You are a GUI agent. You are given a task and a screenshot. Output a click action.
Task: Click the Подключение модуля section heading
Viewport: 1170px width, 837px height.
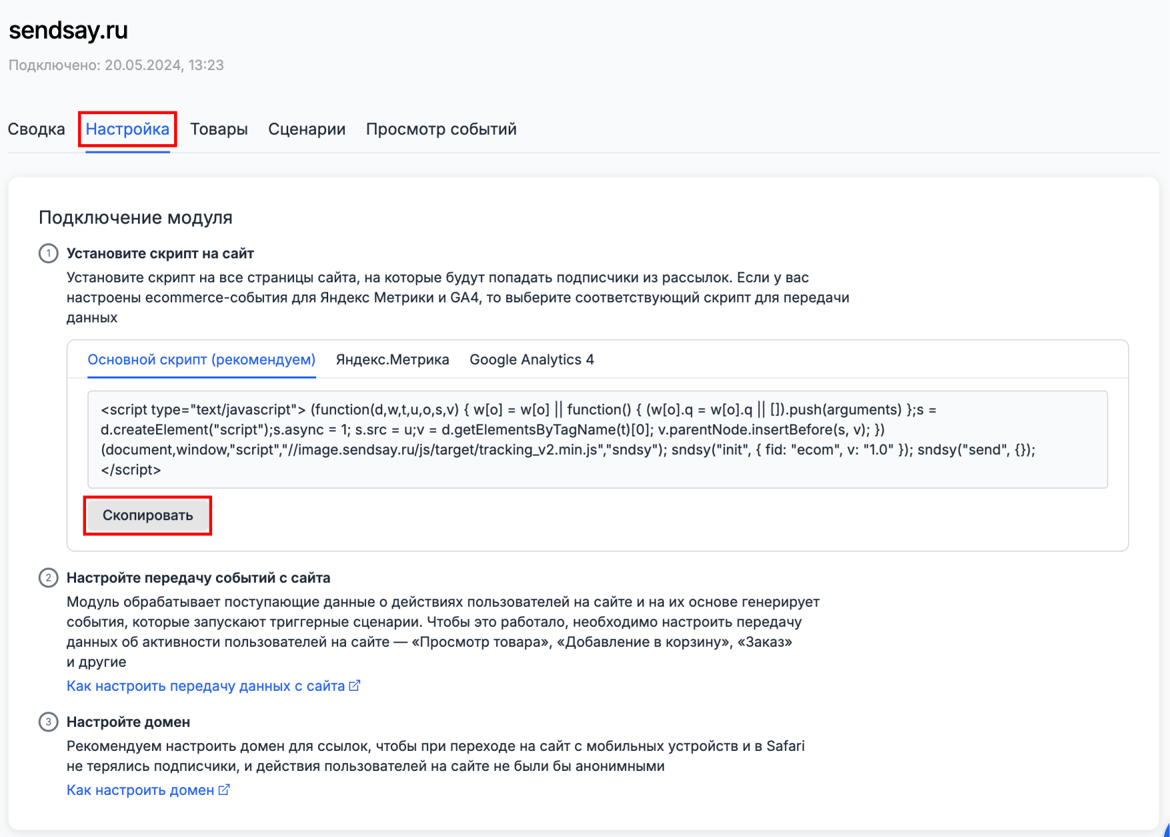coord(135,218)
